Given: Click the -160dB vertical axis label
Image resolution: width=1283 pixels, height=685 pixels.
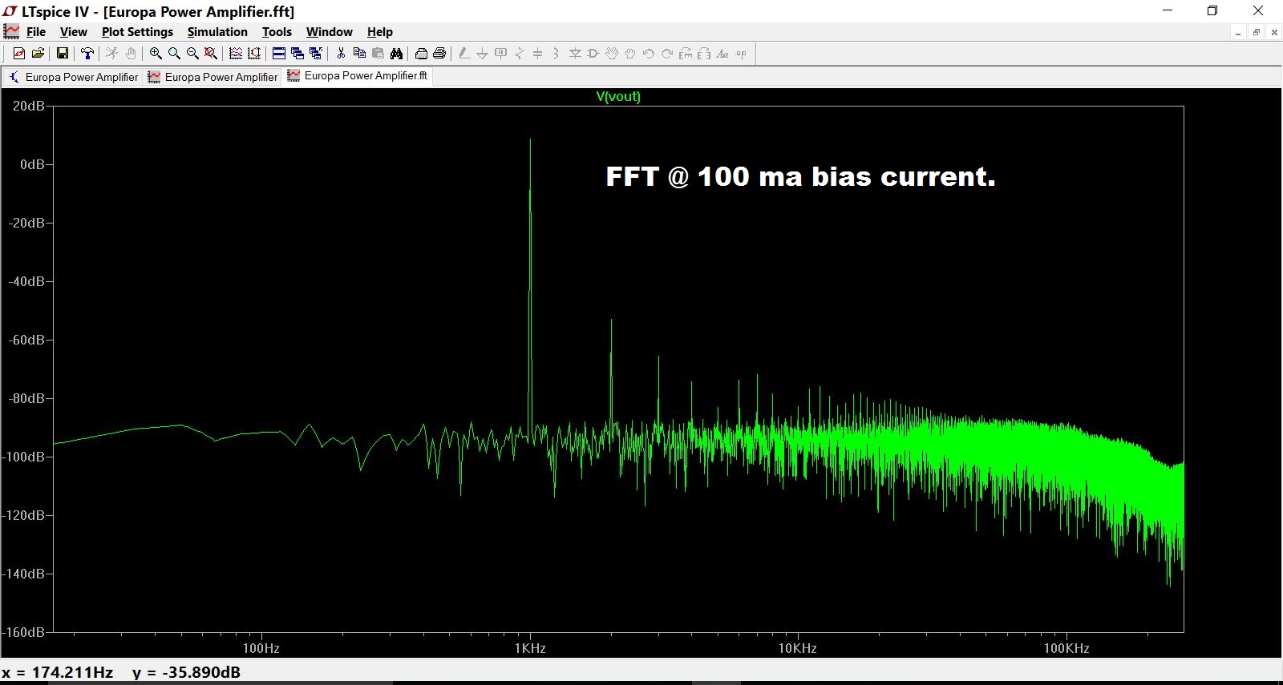Looking at the screenshot, I should point(24,632).
